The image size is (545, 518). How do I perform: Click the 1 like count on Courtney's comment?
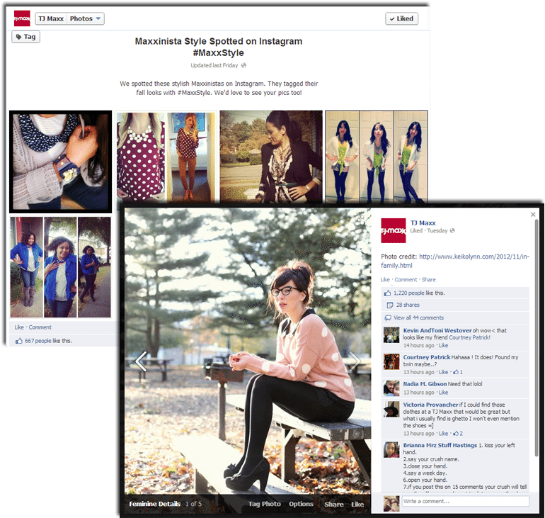[458, 372]
